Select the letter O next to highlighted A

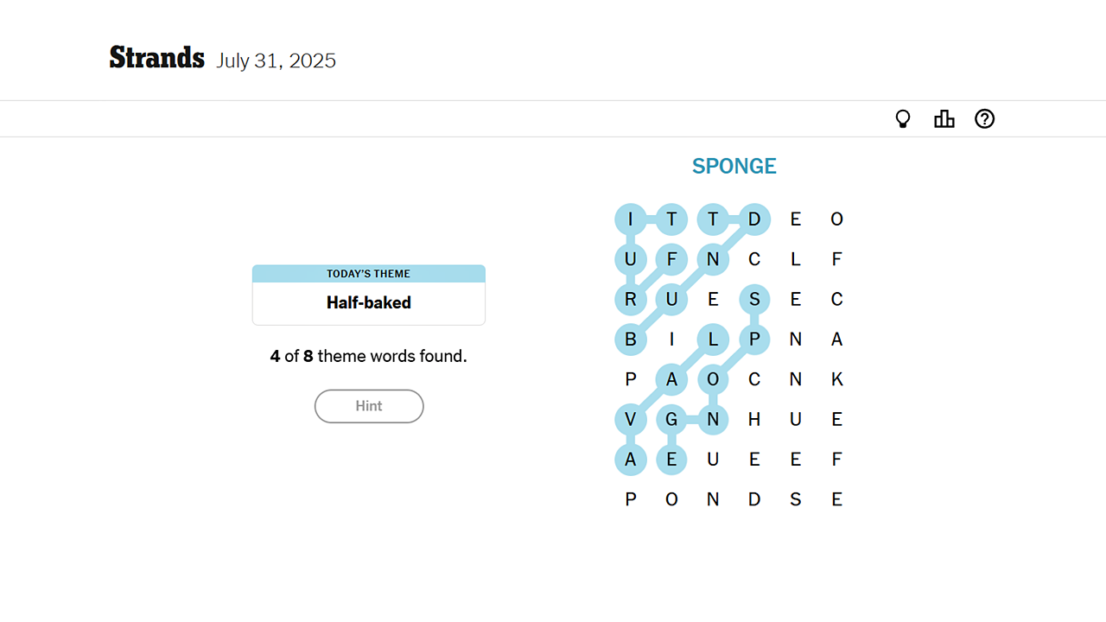coord(713,379)
